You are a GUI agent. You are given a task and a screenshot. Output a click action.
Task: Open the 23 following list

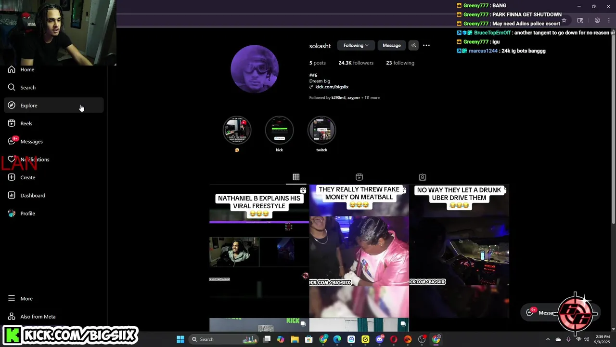[x=400, y=63]
